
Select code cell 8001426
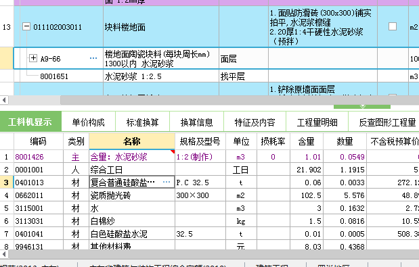click(x=39, y=157)
